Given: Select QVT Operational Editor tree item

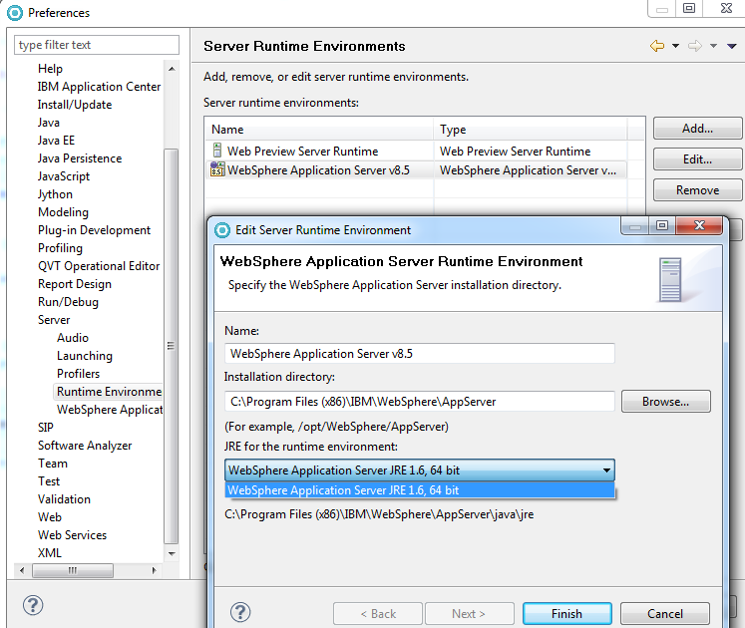Looking at the screenshot, I should click(x=99, y=266).
